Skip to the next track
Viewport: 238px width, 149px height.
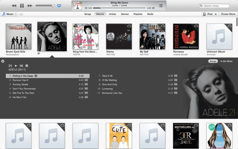click(x=30, y=6)
